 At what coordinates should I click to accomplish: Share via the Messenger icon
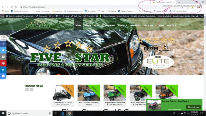pyautogui.click(x=3, y=76)
